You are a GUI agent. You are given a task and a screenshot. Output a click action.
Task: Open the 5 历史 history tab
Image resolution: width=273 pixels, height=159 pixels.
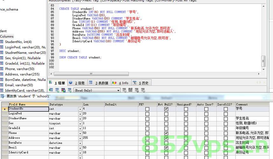pyautogui.click(x=141, y=83)
